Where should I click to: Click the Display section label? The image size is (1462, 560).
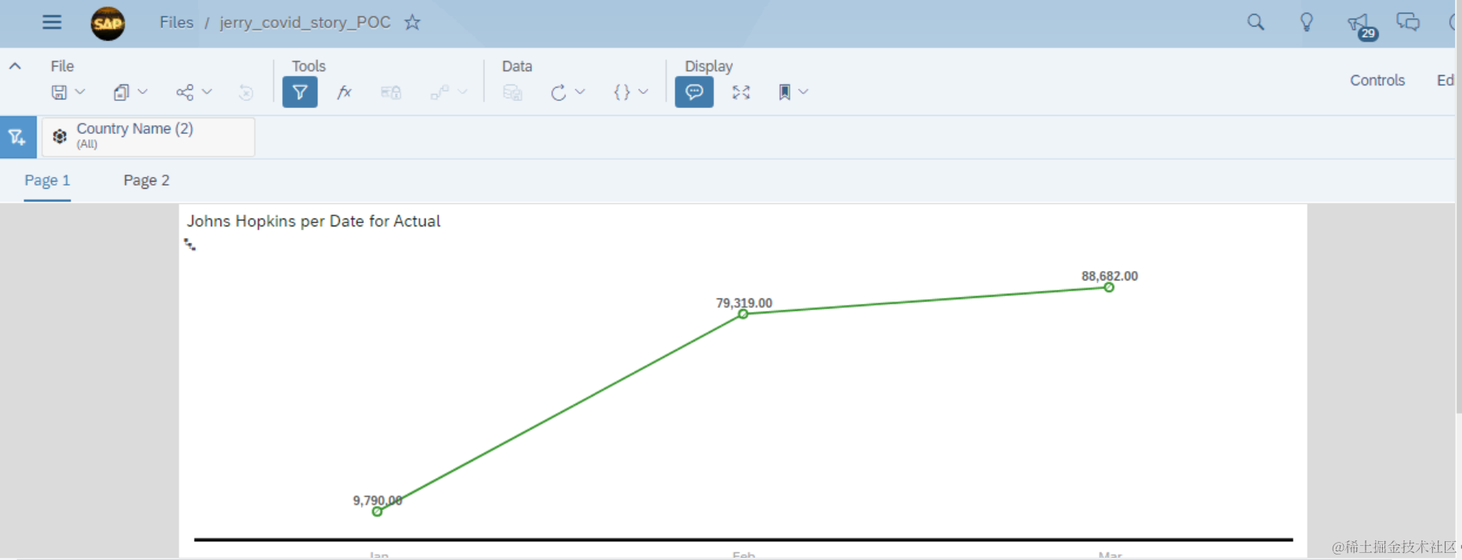[709, 67]
